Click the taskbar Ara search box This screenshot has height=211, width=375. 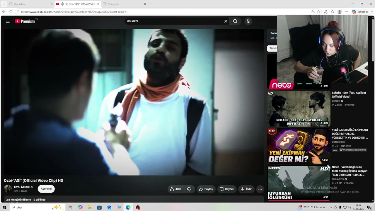(x=37, y=207)
